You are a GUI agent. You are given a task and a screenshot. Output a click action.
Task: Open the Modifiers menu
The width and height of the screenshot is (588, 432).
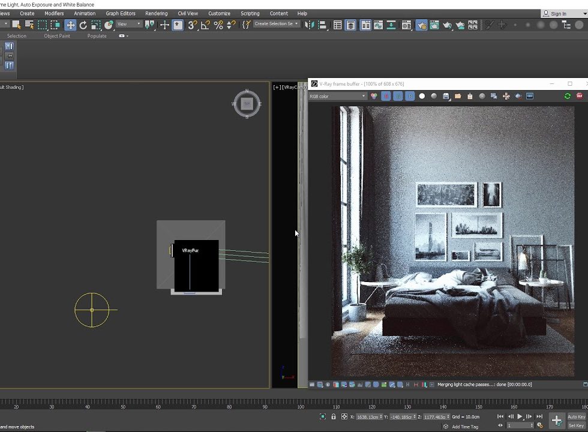pos(54,13)
